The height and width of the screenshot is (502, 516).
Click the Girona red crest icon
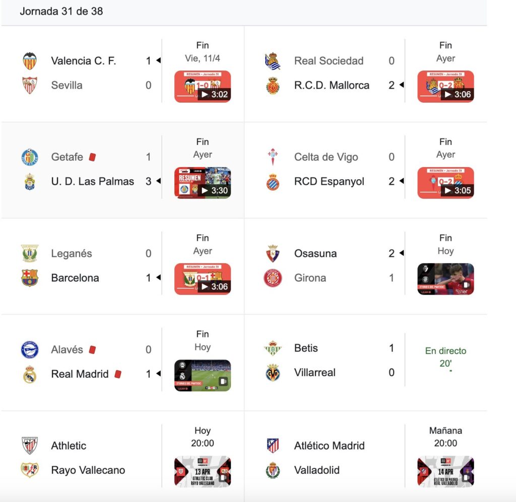(273, 278)
